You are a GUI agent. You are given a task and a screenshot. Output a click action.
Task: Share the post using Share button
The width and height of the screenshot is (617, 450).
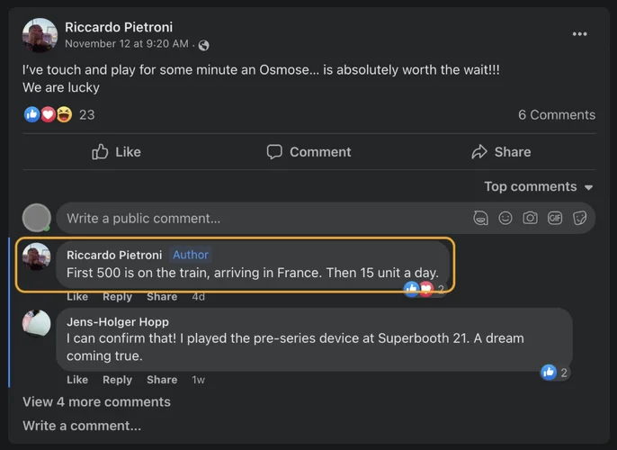pos(501,152)
